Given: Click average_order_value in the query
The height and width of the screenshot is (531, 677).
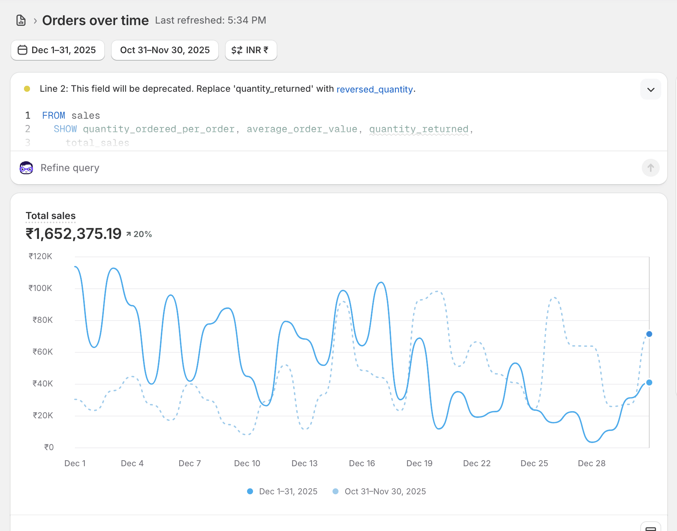Looking at the screenshot, I should [x=302, y=129].
